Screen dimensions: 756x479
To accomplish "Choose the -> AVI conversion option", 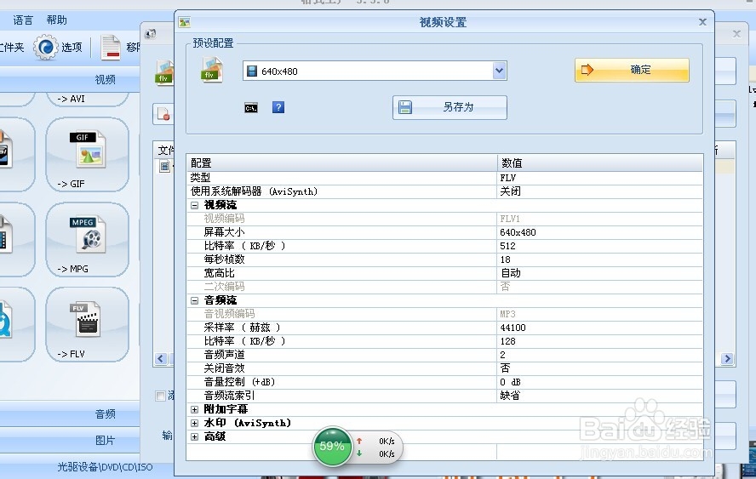I will (x=88, y=100).
